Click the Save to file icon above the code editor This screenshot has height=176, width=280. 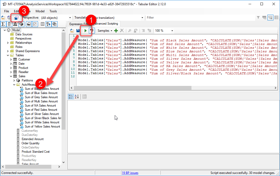point(78,30)
